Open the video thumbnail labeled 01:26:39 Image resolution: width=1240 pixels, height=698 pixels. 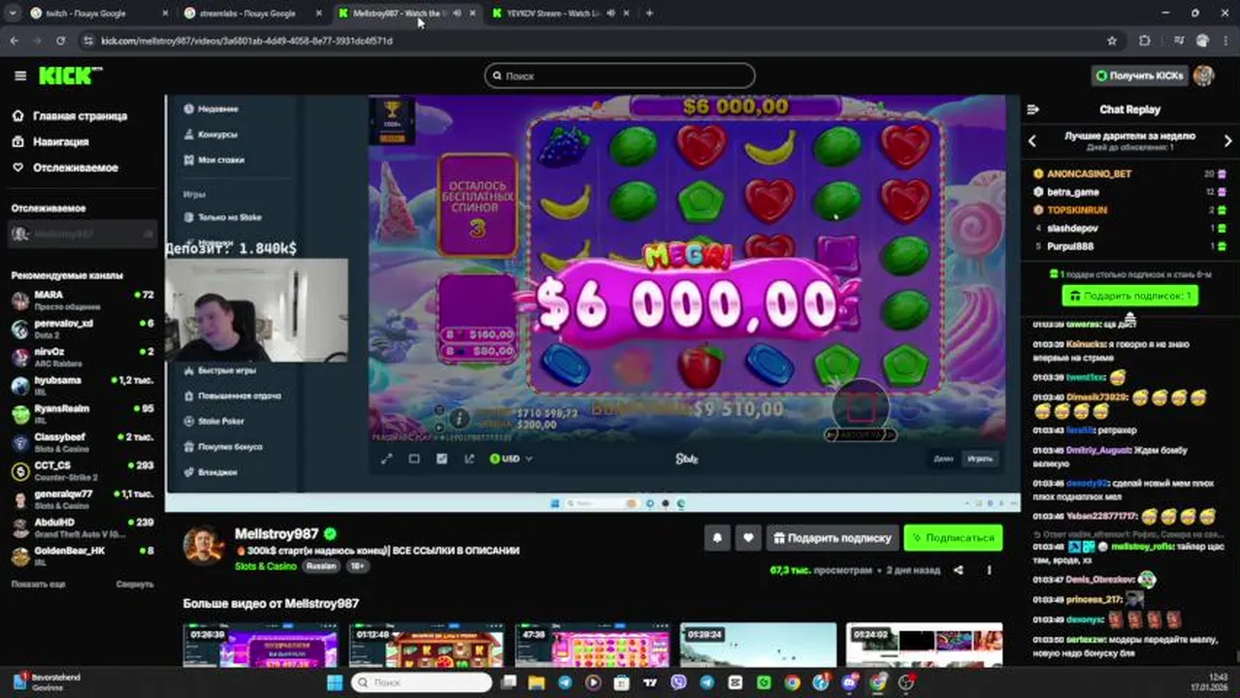pyautogui.click(x=261, y=646)
